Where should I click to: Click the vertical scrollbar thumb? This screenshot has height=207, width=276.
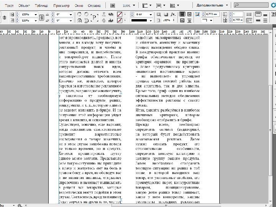(271, 130)
